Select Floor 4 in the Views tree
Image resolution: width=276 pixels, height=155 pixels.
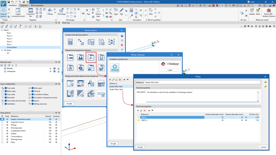(9, 36)
